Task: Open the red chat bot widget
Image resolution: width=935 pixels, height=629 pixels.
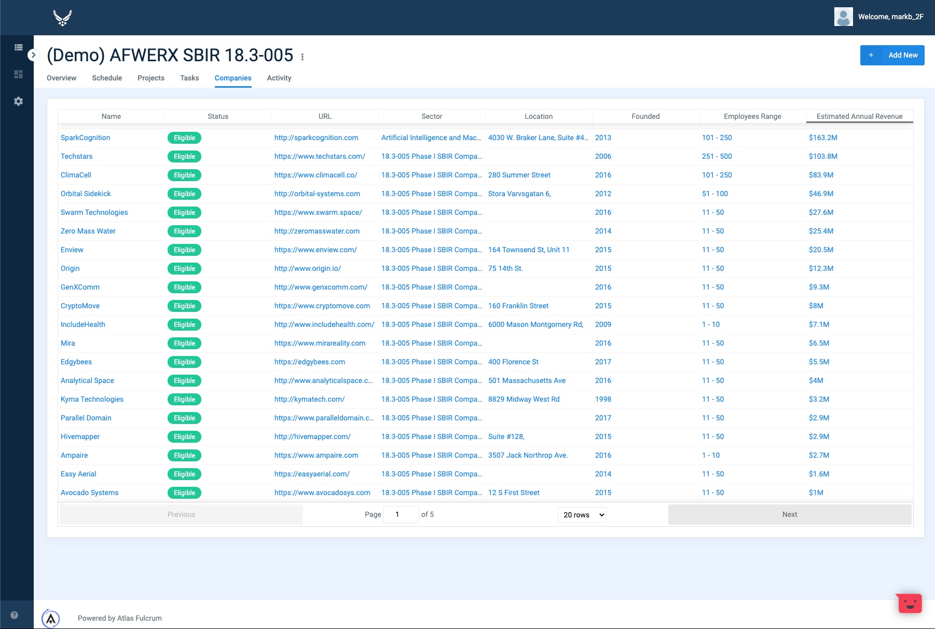Action: (x=909, y=604)
